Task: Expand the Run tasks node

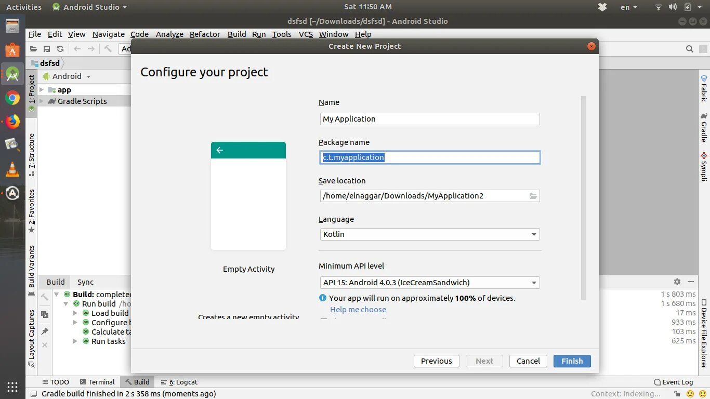Action: (75, 341)
